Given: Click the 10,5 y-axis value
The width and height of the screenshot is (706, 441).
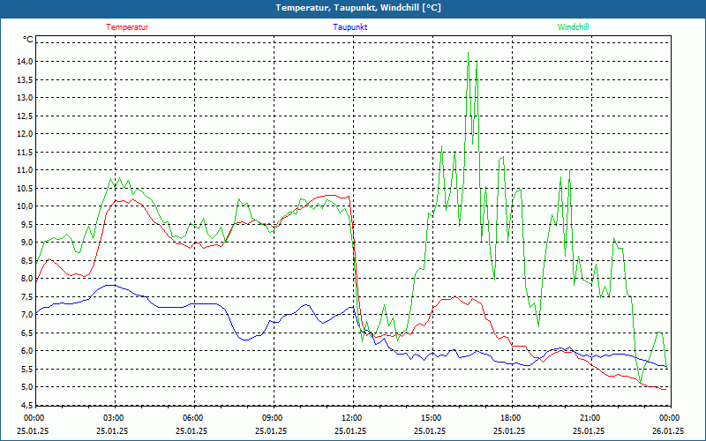Looking at the screenshot, I should (26, 188).
